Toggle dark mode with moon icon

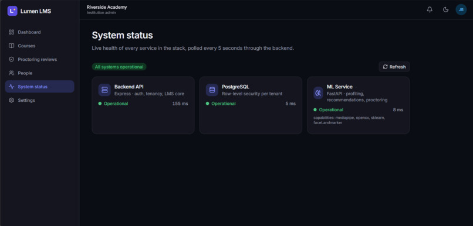coord(445,9)
